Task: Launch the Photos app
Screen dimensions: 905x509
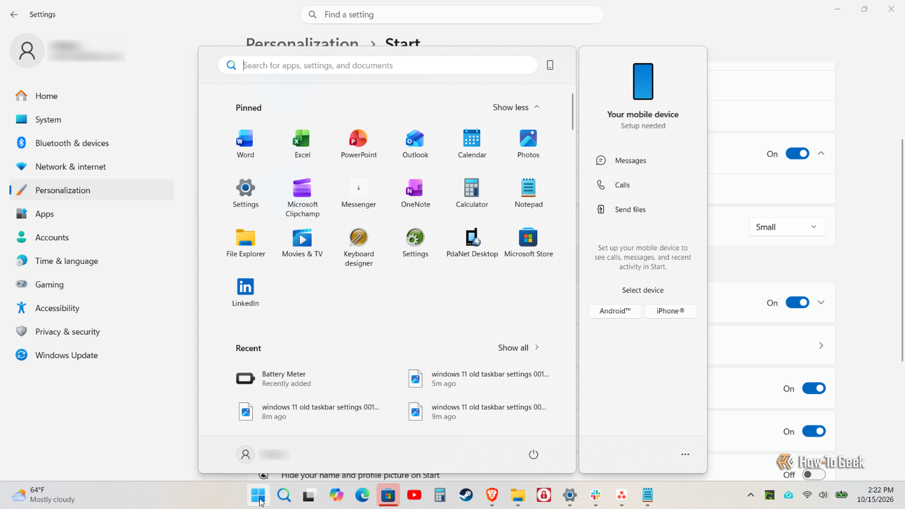Action: 528,144
